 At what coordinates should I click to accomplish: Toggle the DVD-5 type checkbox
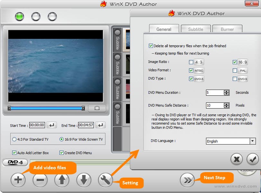pos(191,79)
